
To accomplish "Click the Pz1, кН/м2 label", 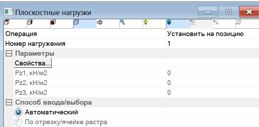I will [31, 73].
